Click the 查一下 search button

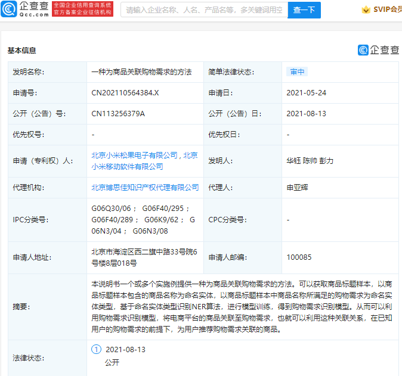[304, 10]
